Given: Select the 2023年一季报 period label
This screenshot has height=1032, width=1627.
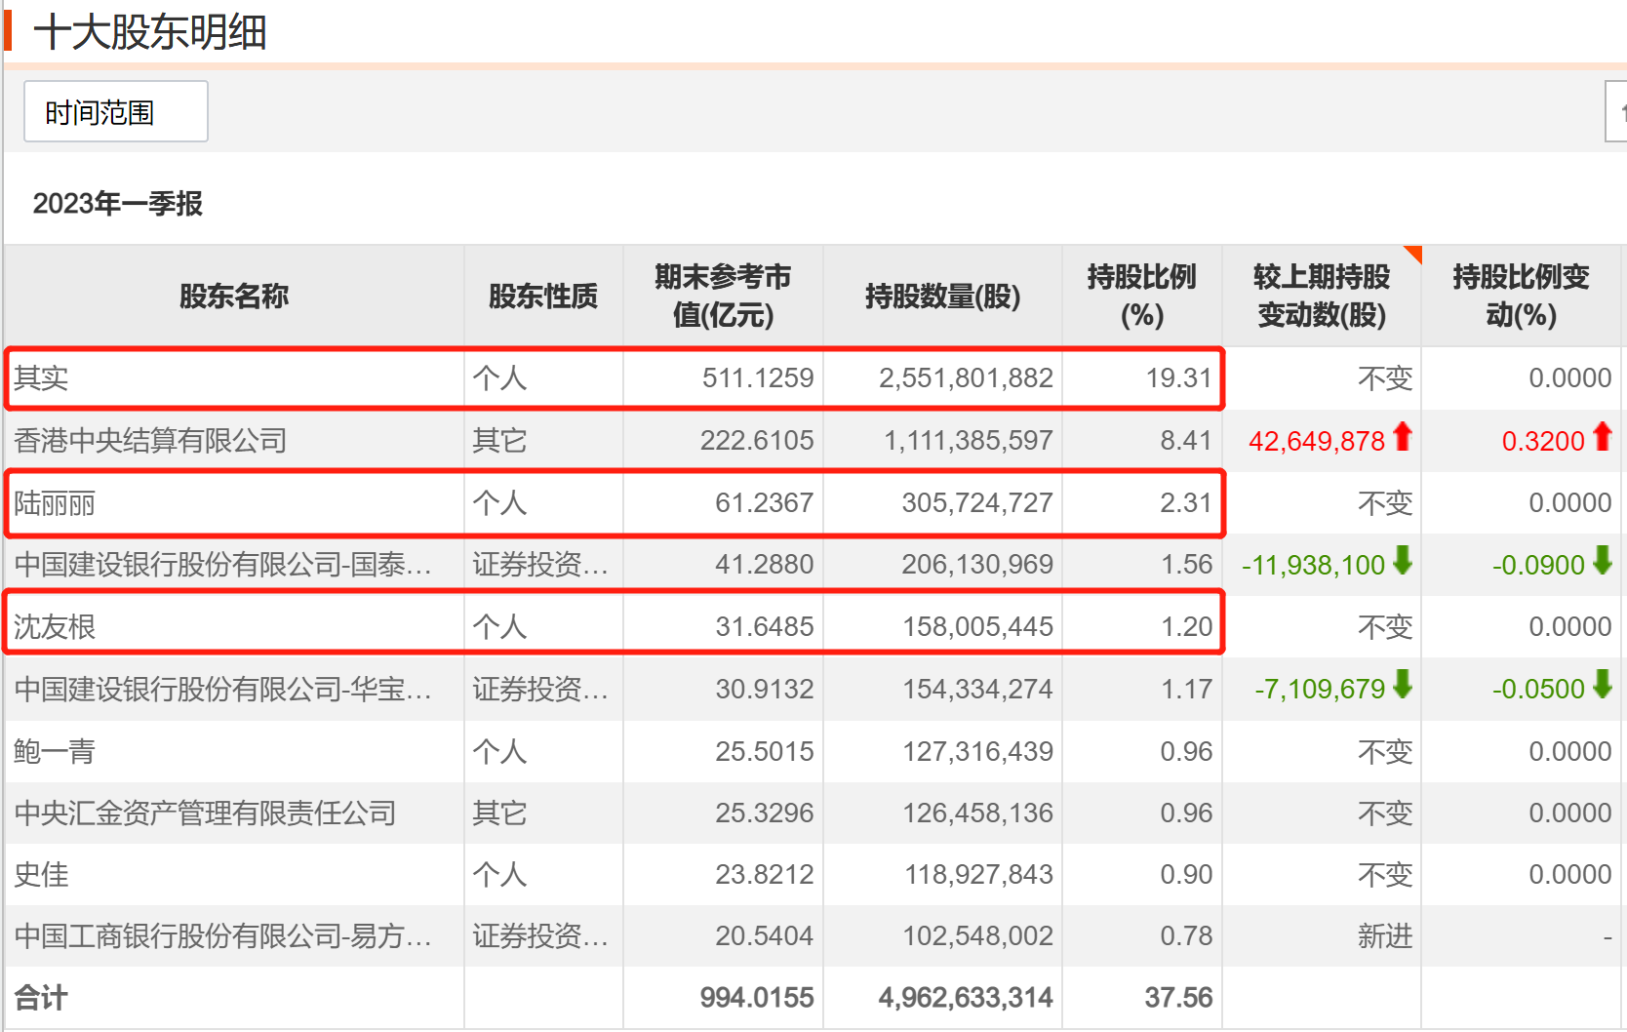Looking at the screenshot, I should (117, 204).
